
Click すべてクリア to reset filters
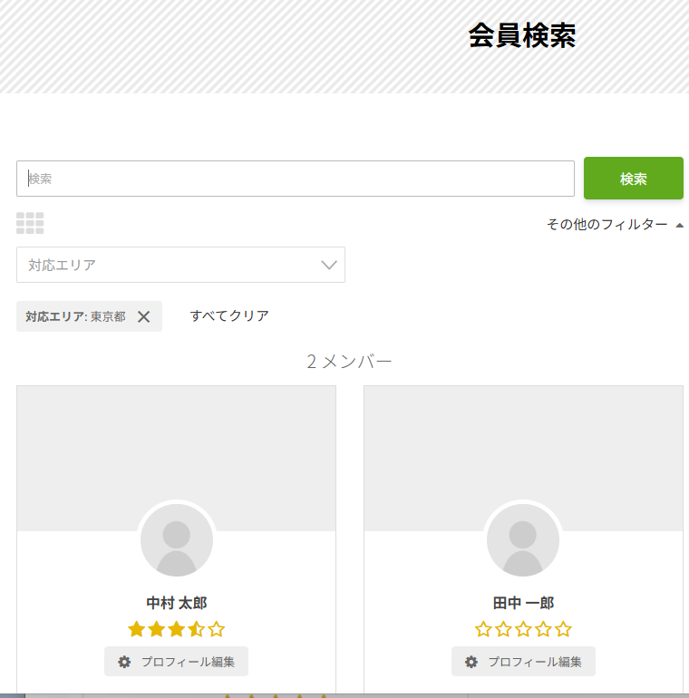point(229,315)
